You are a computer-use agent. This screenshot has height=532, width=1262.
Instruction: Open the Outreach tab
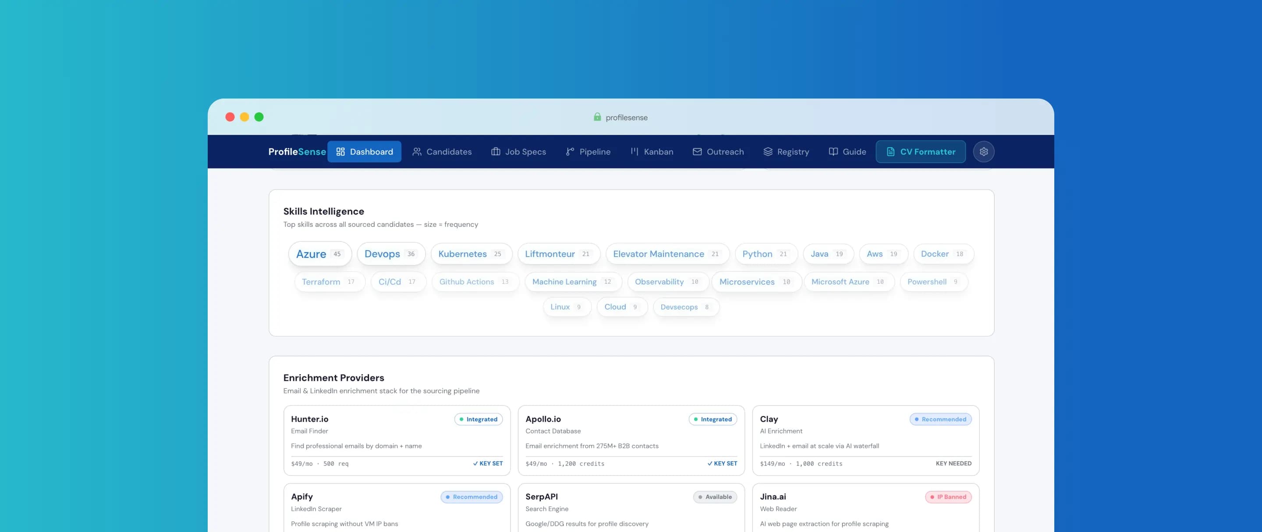pyautogui.click(x=718, y=152)
